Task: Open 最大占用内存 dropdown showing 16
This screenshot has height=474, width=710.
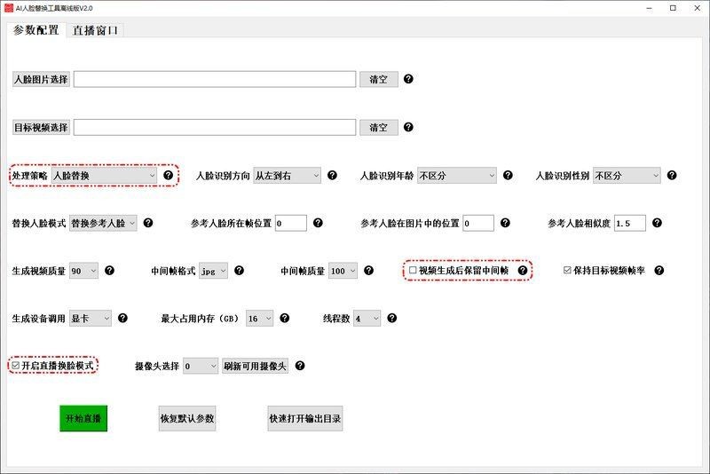Action: 259,319
